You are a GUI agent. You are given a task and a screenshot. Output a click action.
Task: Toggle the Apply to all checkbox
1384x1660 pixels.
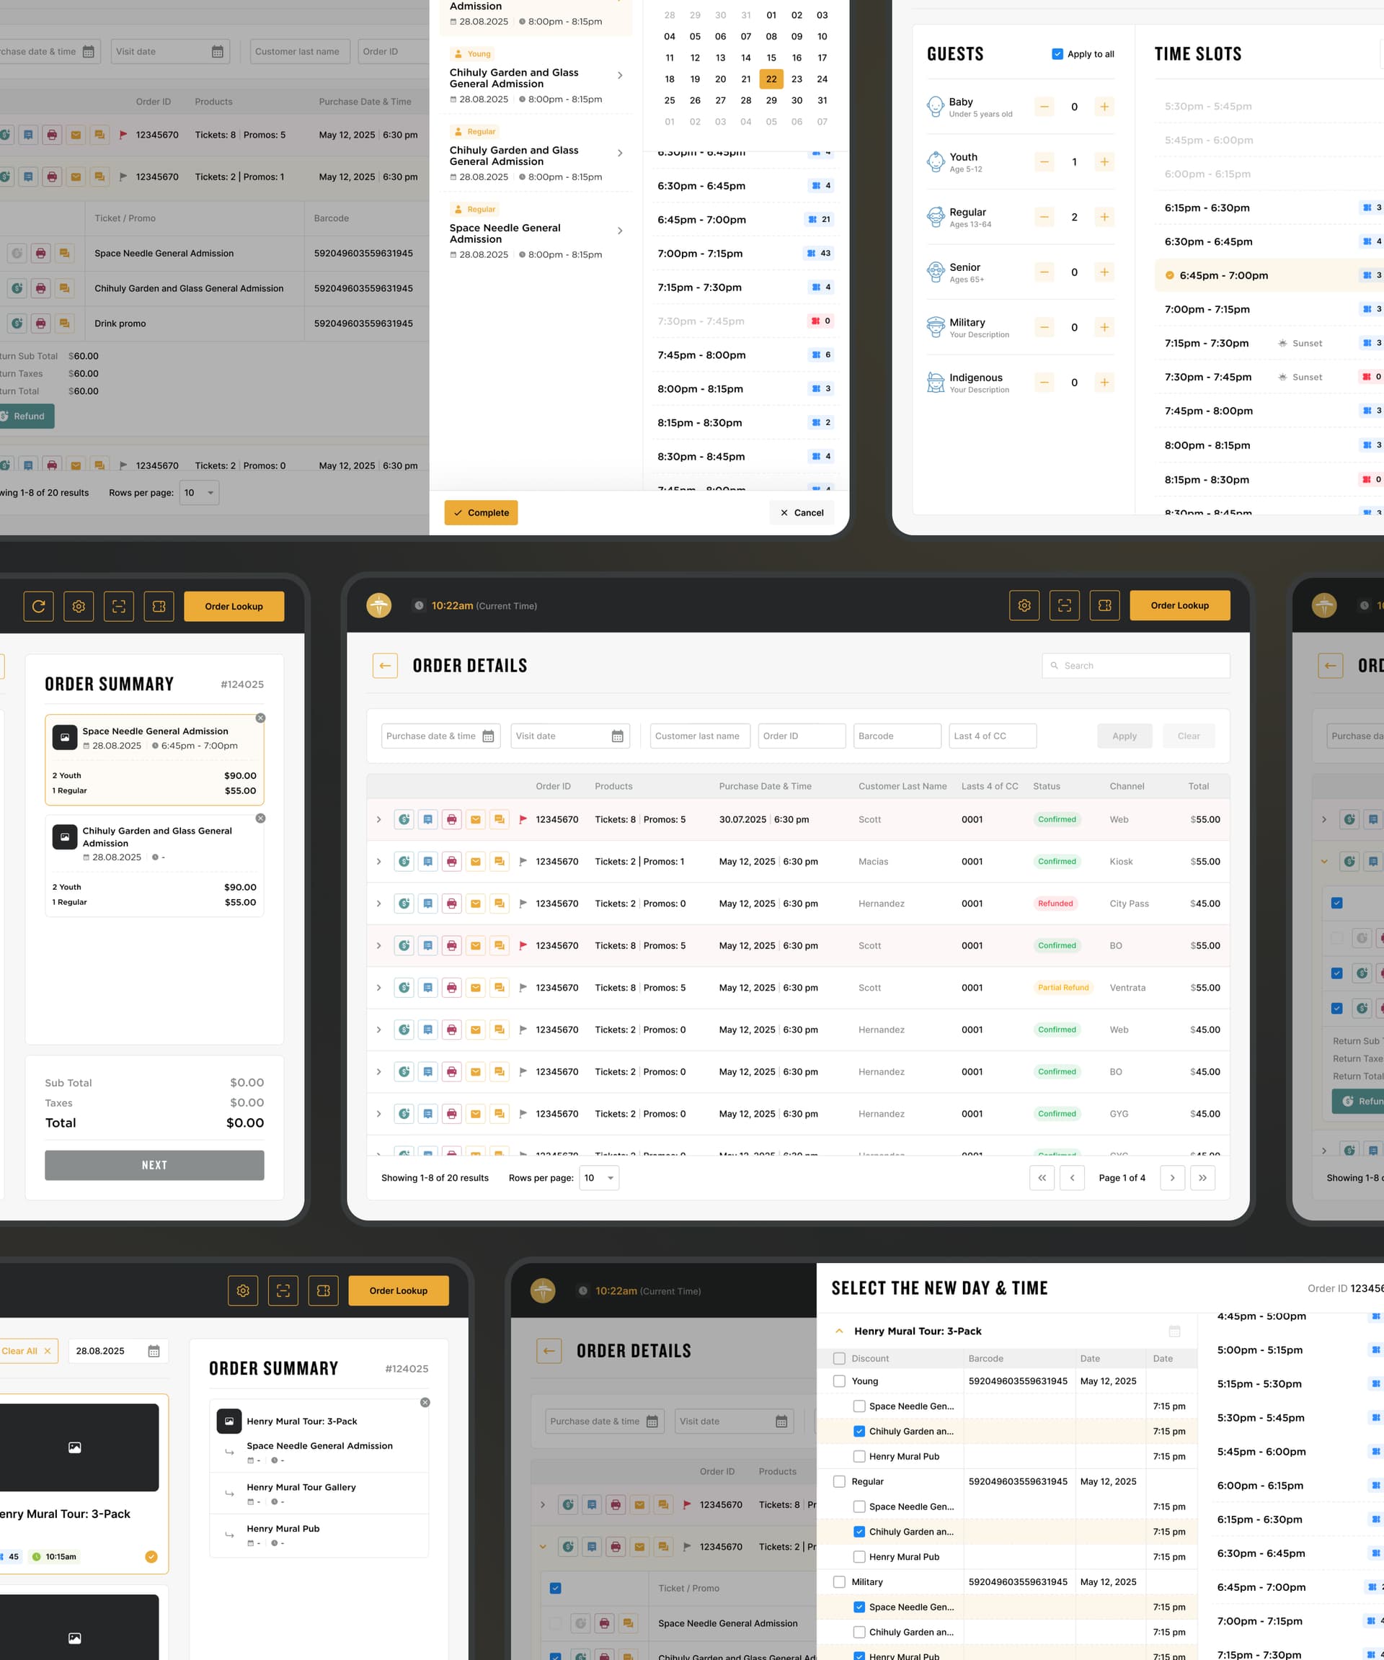click(x=1057, y=54)
